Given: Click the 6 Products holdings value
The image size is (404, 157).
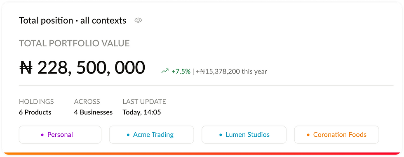Looking at the screenshot, I should (x=35, y=112).
